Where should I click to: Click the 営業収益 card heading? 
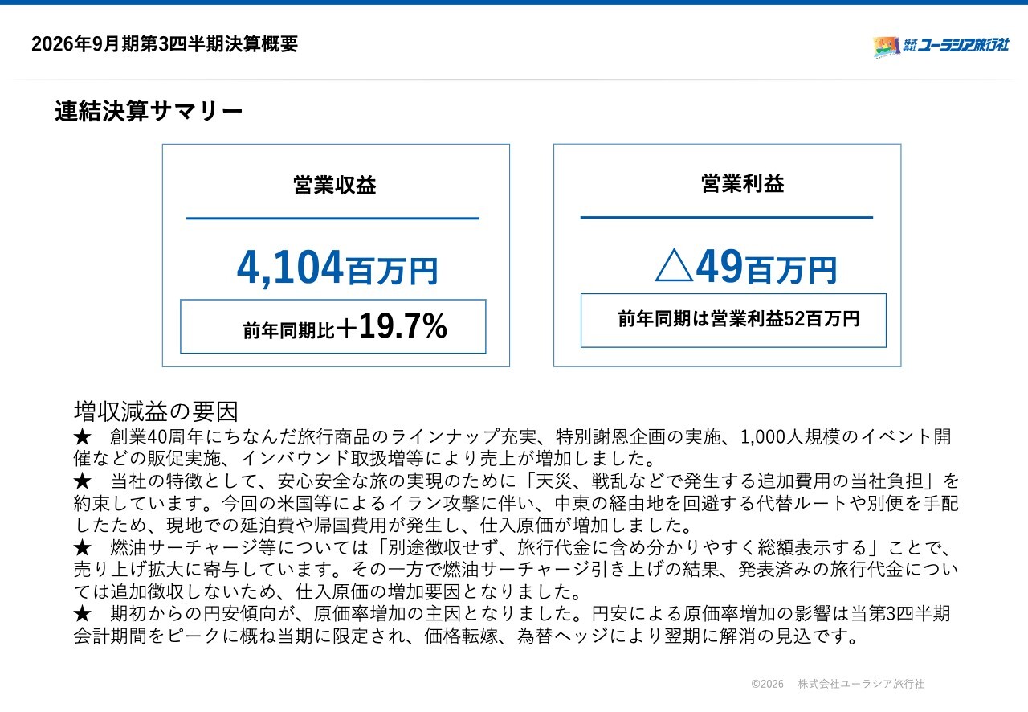335,186
